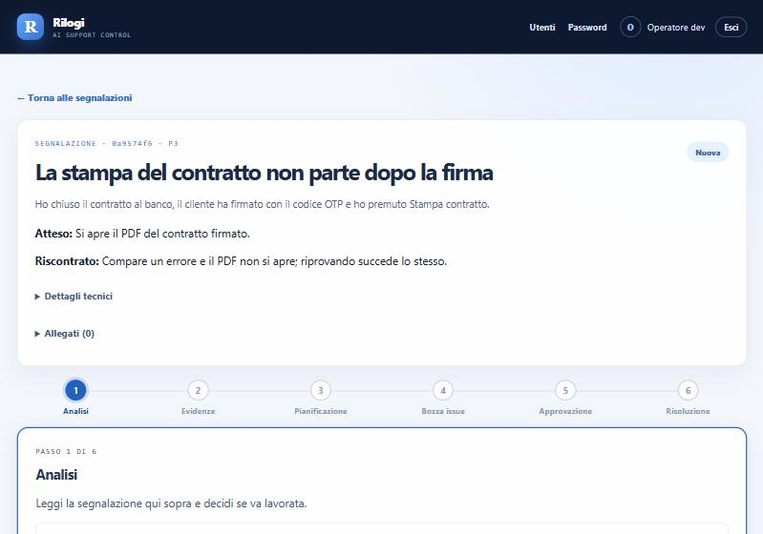
Task: Click the Nuova status badge
Action: coord(708,153)
